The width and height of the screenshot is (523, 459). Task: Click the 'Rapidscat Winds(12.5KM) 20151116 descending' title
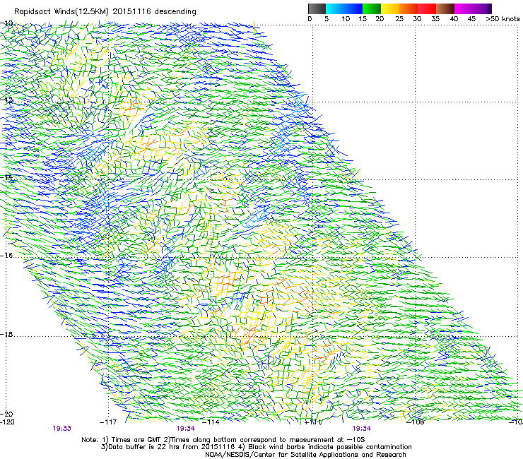click(x=105, y=11)
